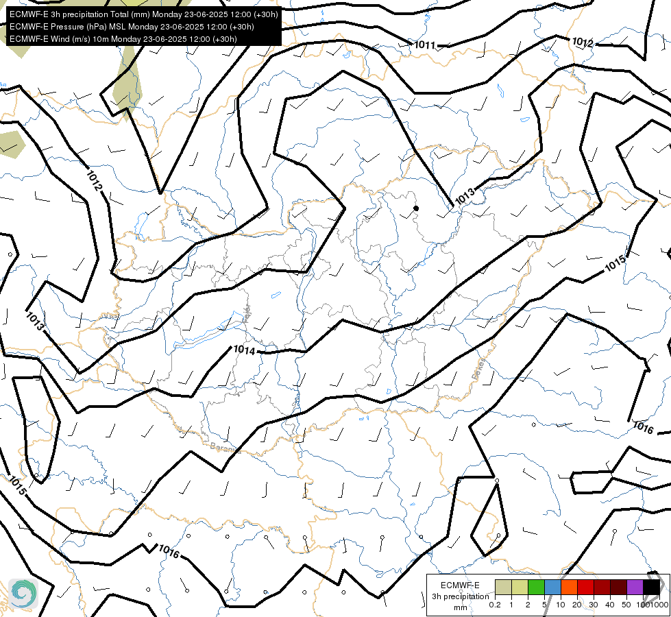Select the pale yellow 1–2 mm legend swatch
The width and height of the screenshot is (671, 617).
coord(520,587)
